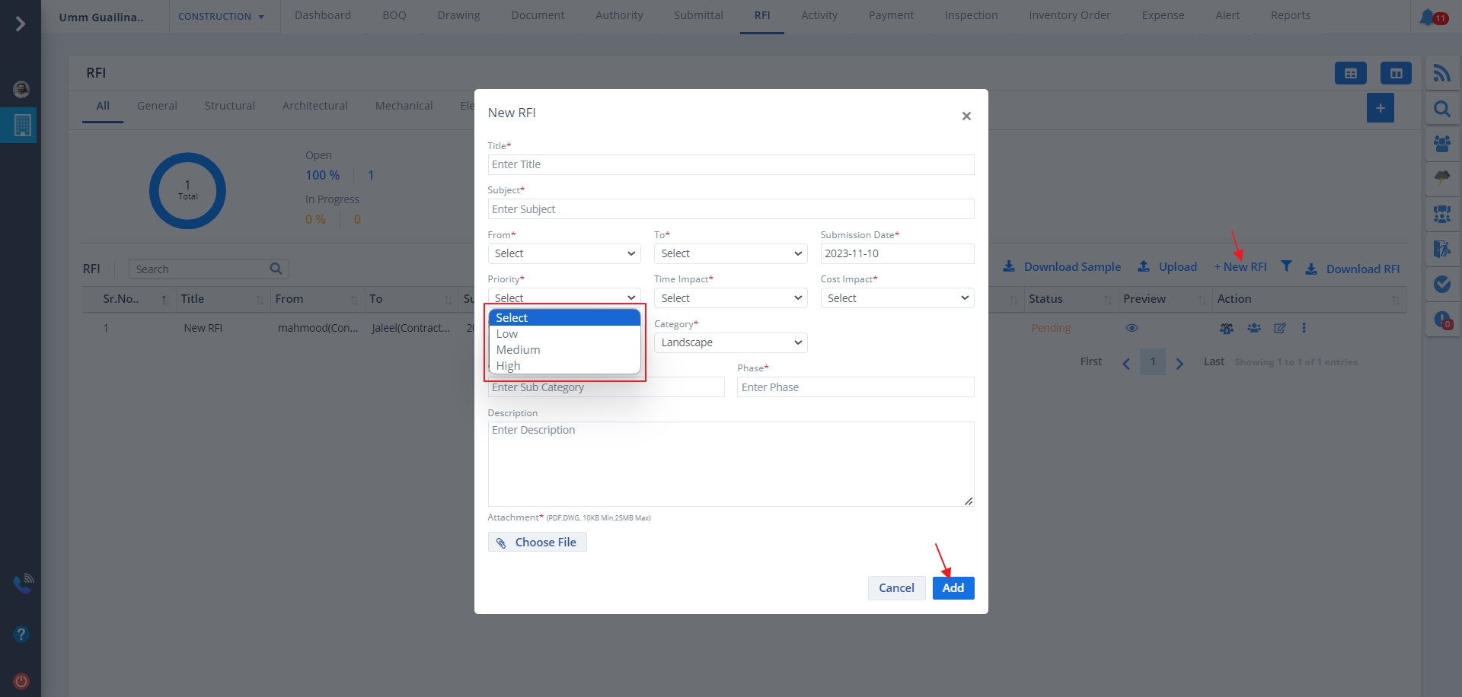This screenshot has height=697, width=1462.
Task: Click Choose File attachment button
Action: [x=537, y=542]
